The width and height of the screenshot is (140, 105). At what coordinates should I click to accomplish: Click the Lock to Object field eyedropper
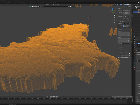pyautogui.click(x=129, y=23)
